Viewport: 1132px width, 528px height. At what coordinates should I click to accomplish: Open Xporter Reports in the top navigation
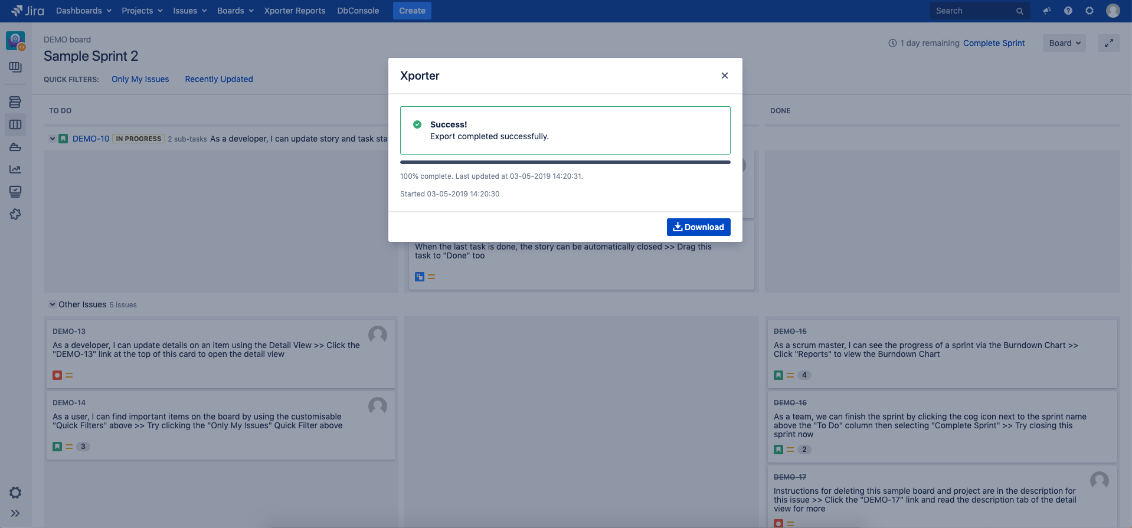295,11
